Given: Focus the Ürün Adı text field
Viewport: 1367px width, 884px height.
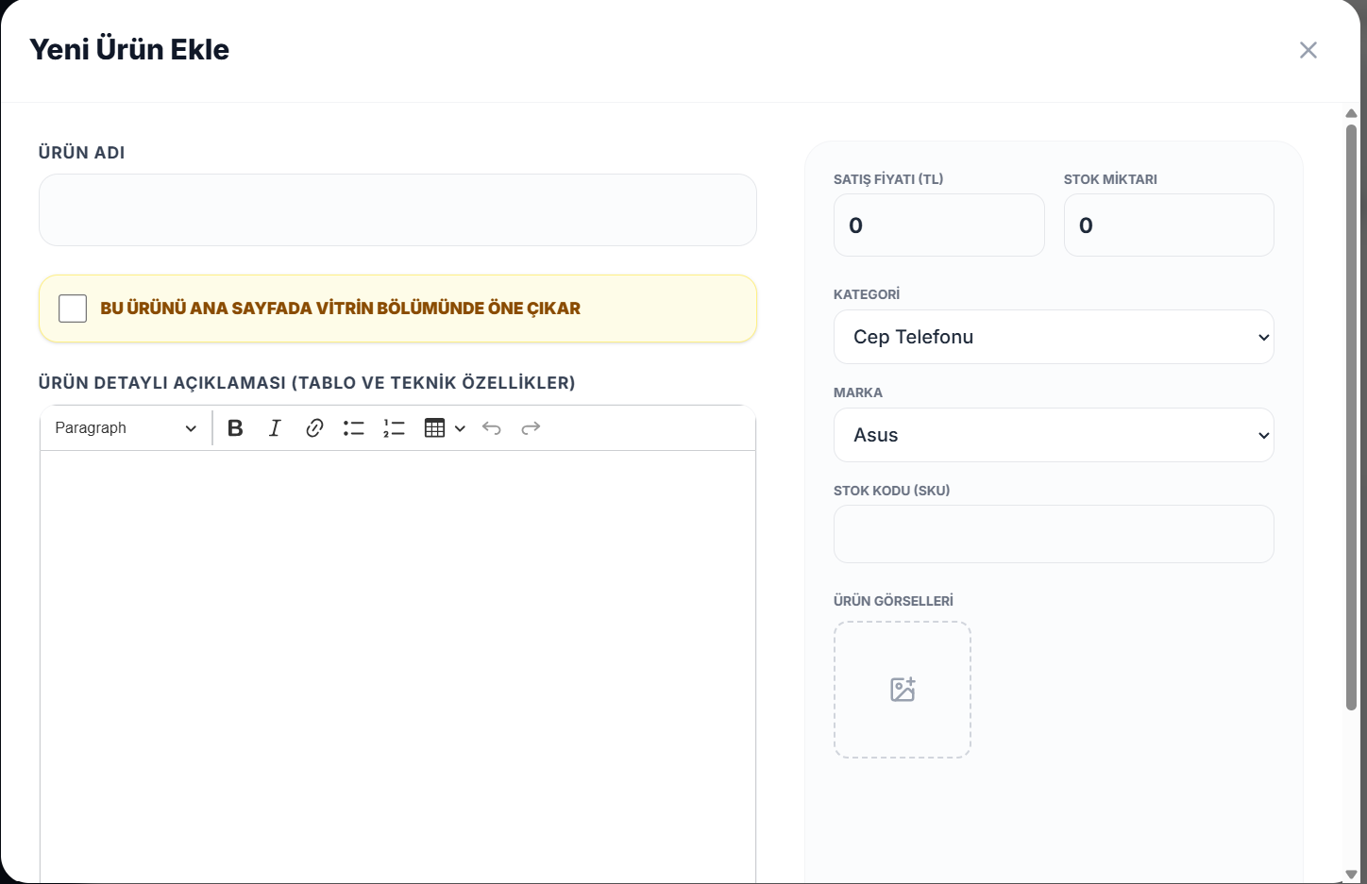Looking at the screenshot, I should (x=397, y=210).
